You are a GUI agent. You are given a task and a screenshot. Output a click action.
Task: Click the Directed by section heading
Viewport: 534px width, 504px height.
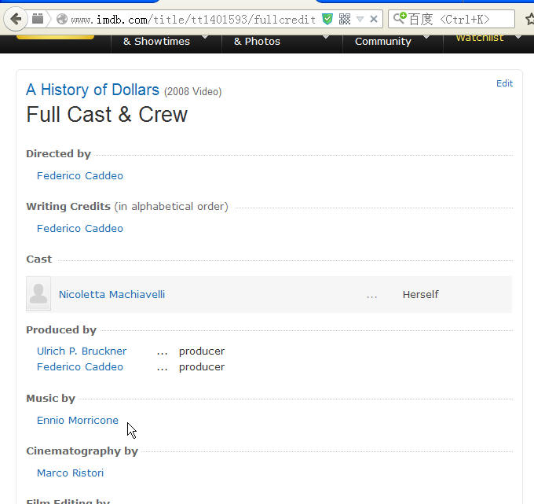58,154
